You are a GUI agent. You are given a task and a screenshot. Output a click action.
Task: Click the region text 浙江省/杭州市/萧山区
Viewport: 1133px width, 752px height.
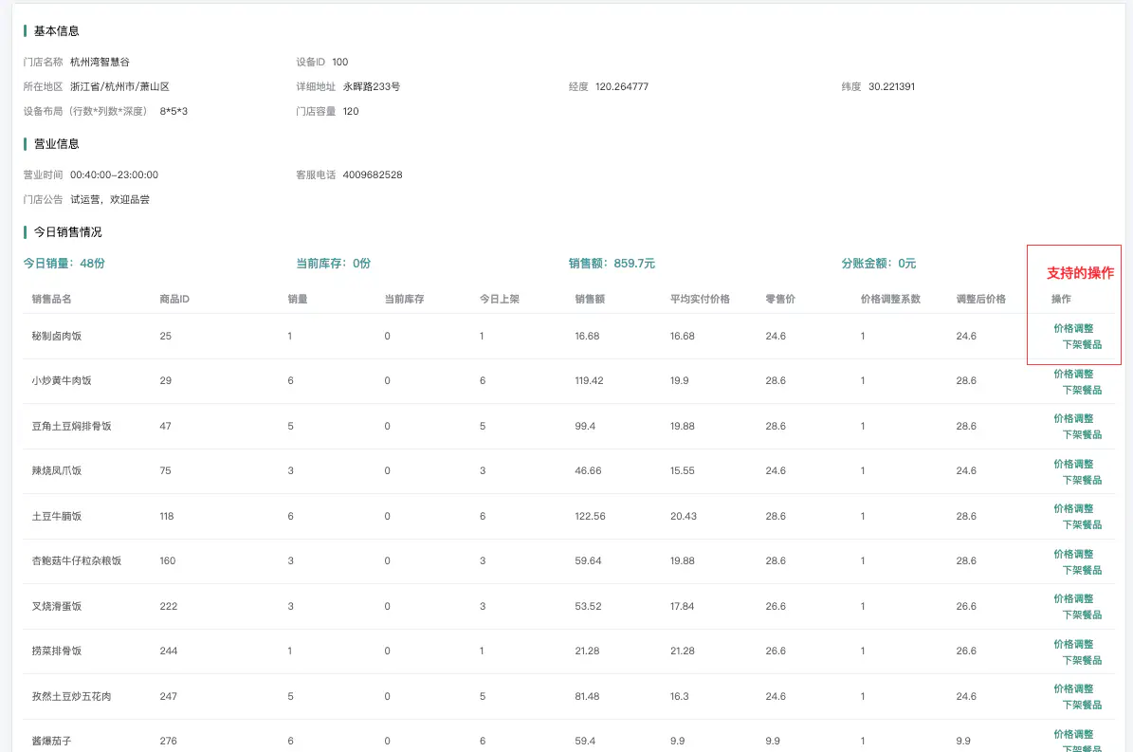coord(120,86)
